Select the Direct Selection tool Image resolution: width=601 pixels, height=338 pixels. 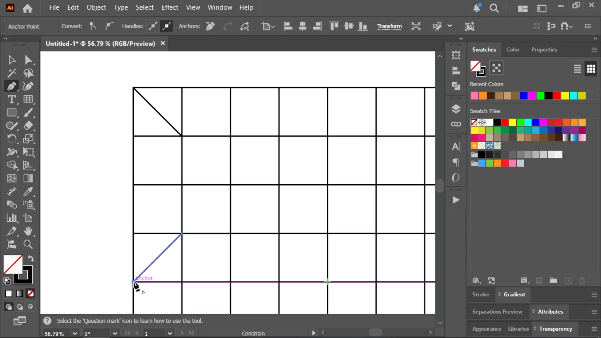tap(28, 59)
